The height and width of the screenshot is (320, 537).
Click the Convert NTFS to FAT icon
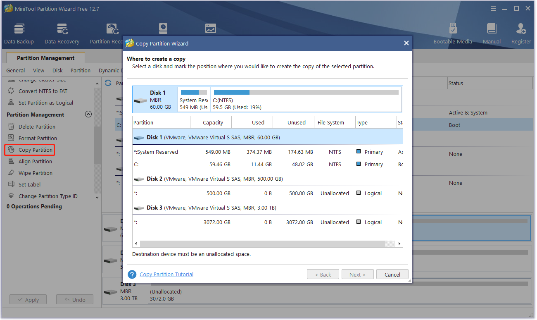[11, 91]
